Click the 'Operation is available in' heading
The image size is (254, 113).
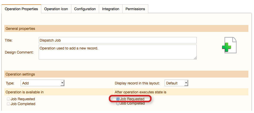coord(23,92)
